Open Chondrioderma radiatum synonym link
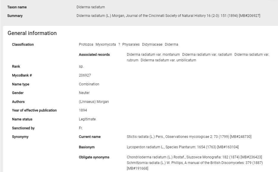This screenshot has width=278, height=172. coord(194,157)
